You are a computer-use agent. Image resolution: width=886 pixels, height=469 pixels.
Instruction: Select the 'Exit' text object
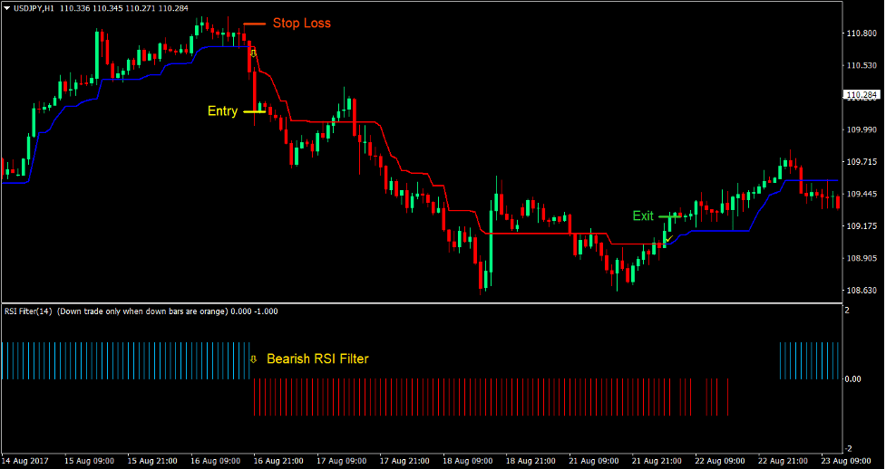tap(643, 216)
